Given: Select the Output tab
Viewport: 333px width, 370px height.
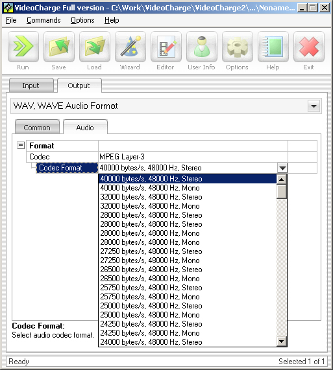Looking at the screenshot, I should coord(79,86).
